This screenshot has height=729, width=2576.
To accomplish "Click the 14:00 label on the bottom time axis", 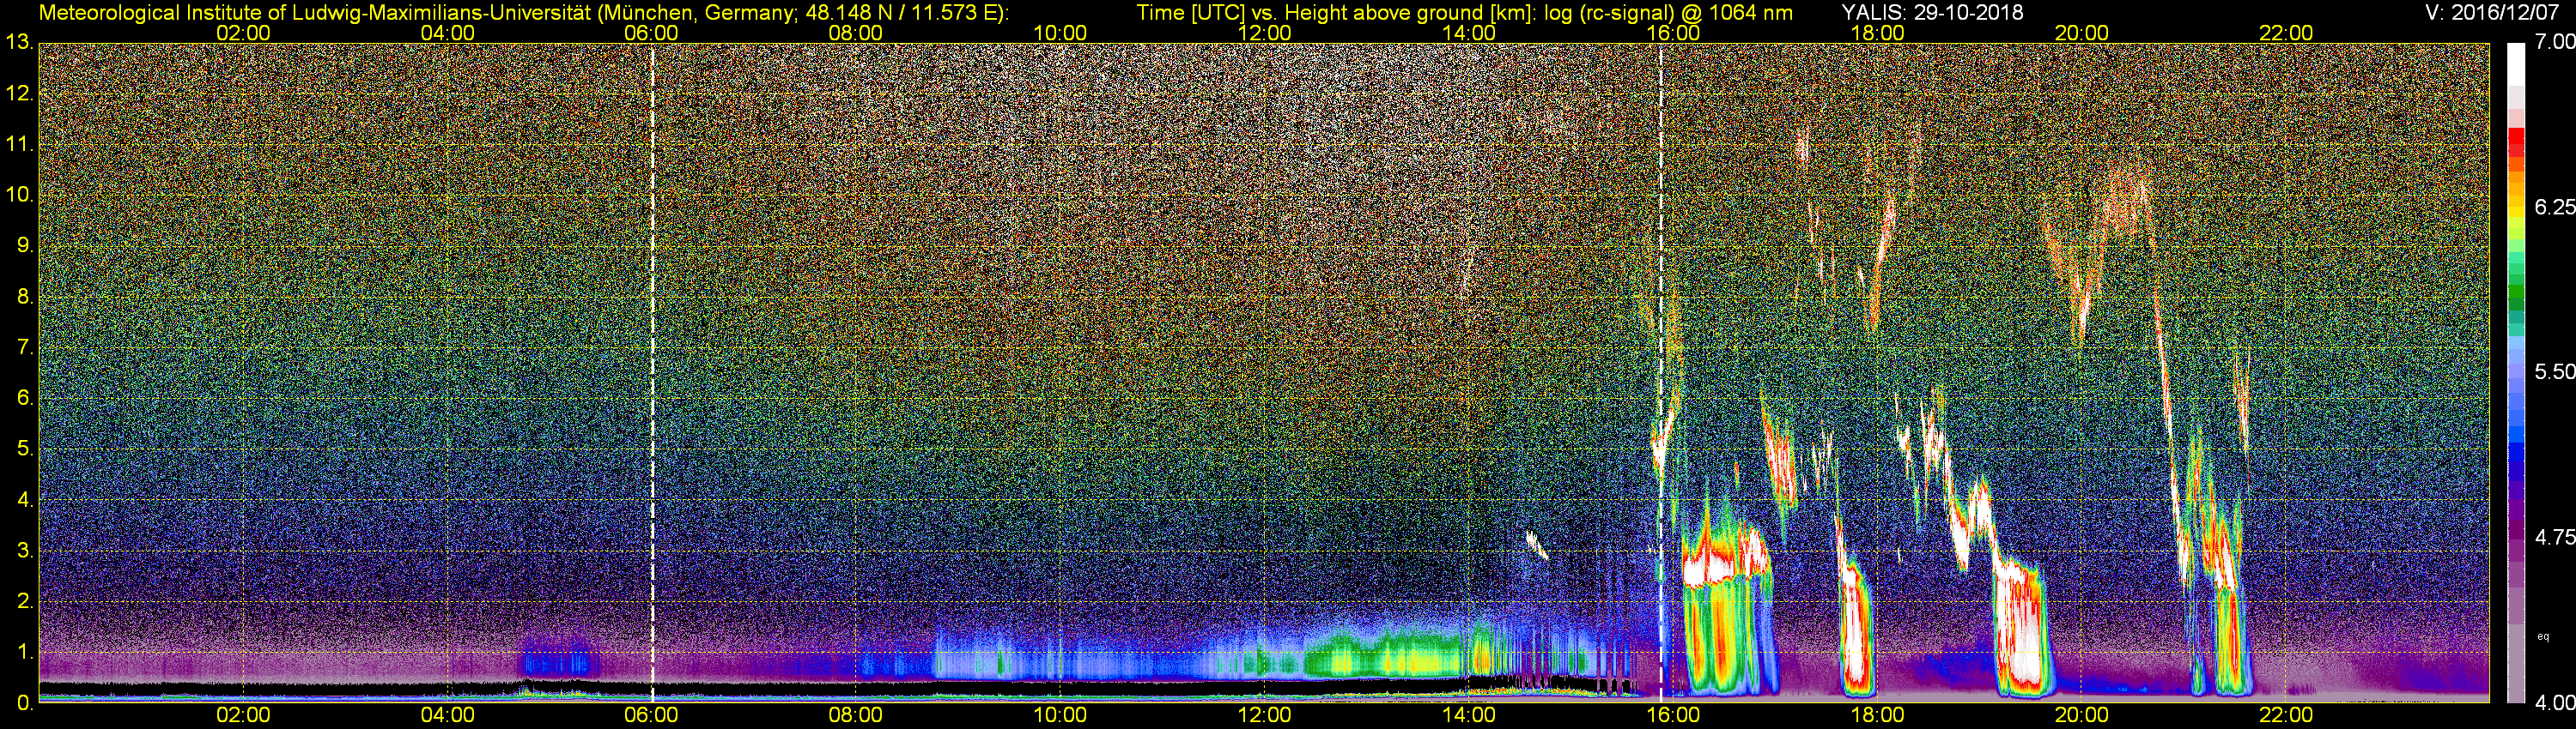I will [x=1469, y=716].
